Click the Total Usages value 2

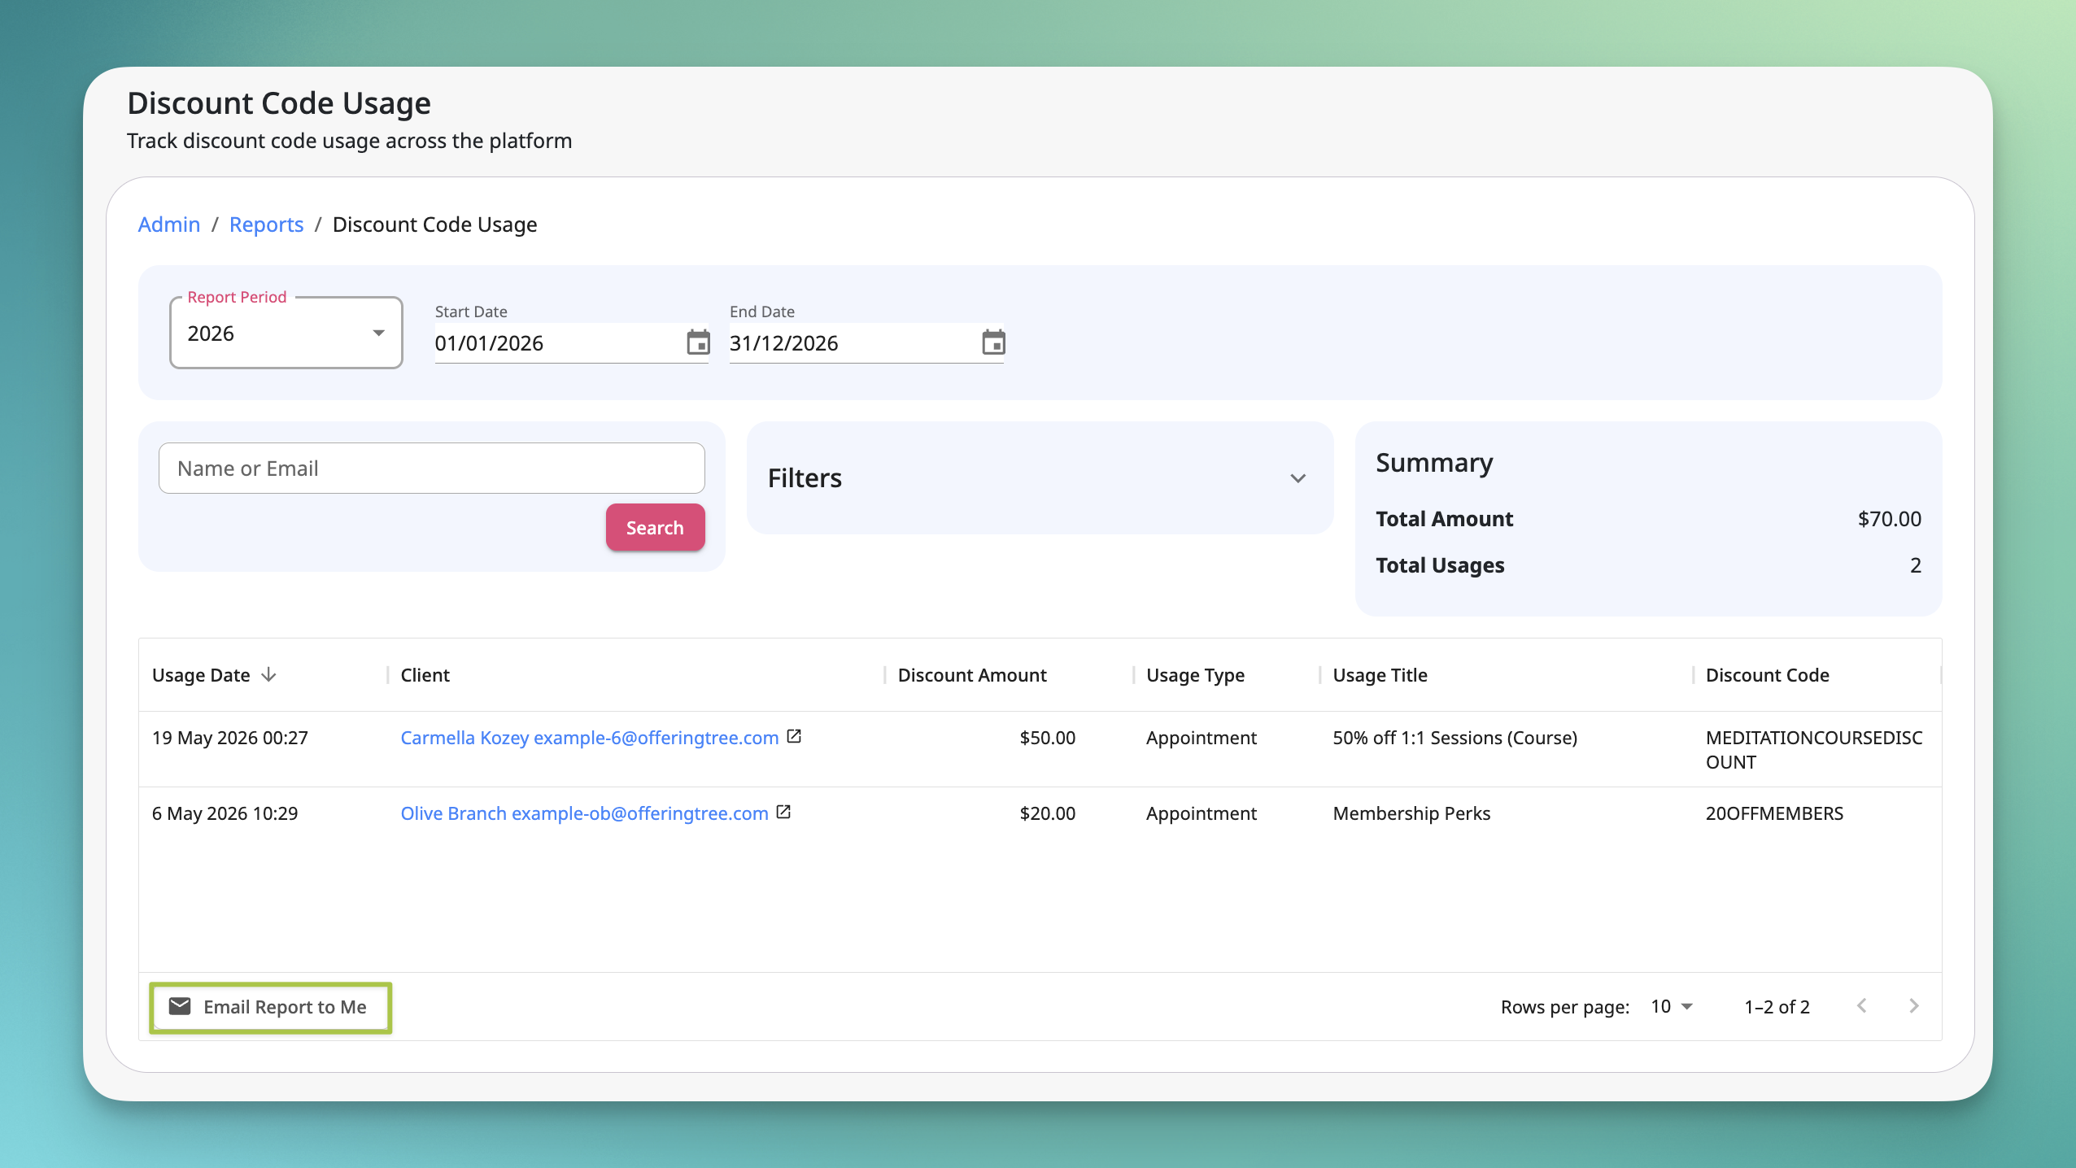pos(1916,565)
